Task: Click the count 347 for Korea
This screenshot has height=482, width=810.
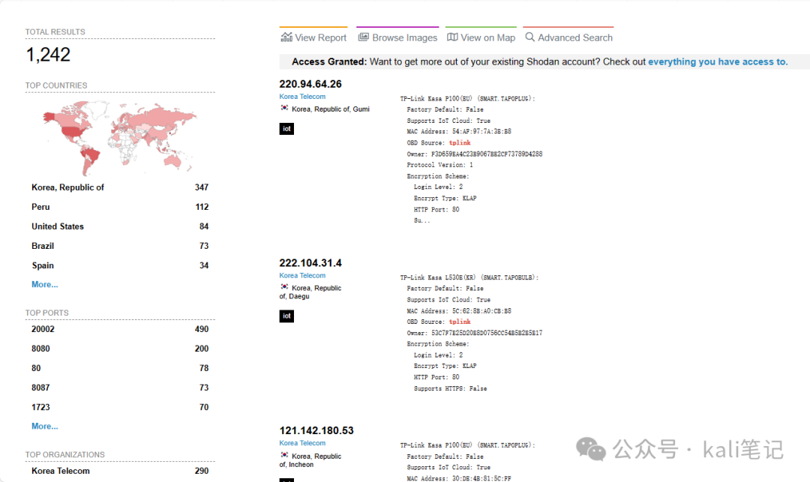Action: coord(202,187)
